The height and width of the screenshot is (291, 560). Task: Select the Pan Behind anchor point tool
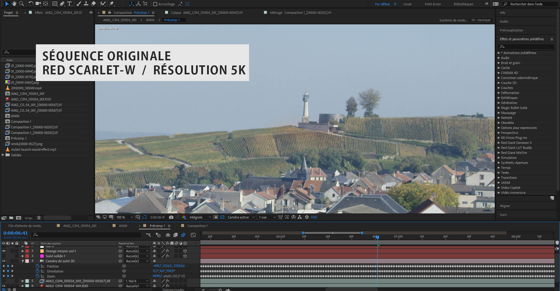pos(45,4)
